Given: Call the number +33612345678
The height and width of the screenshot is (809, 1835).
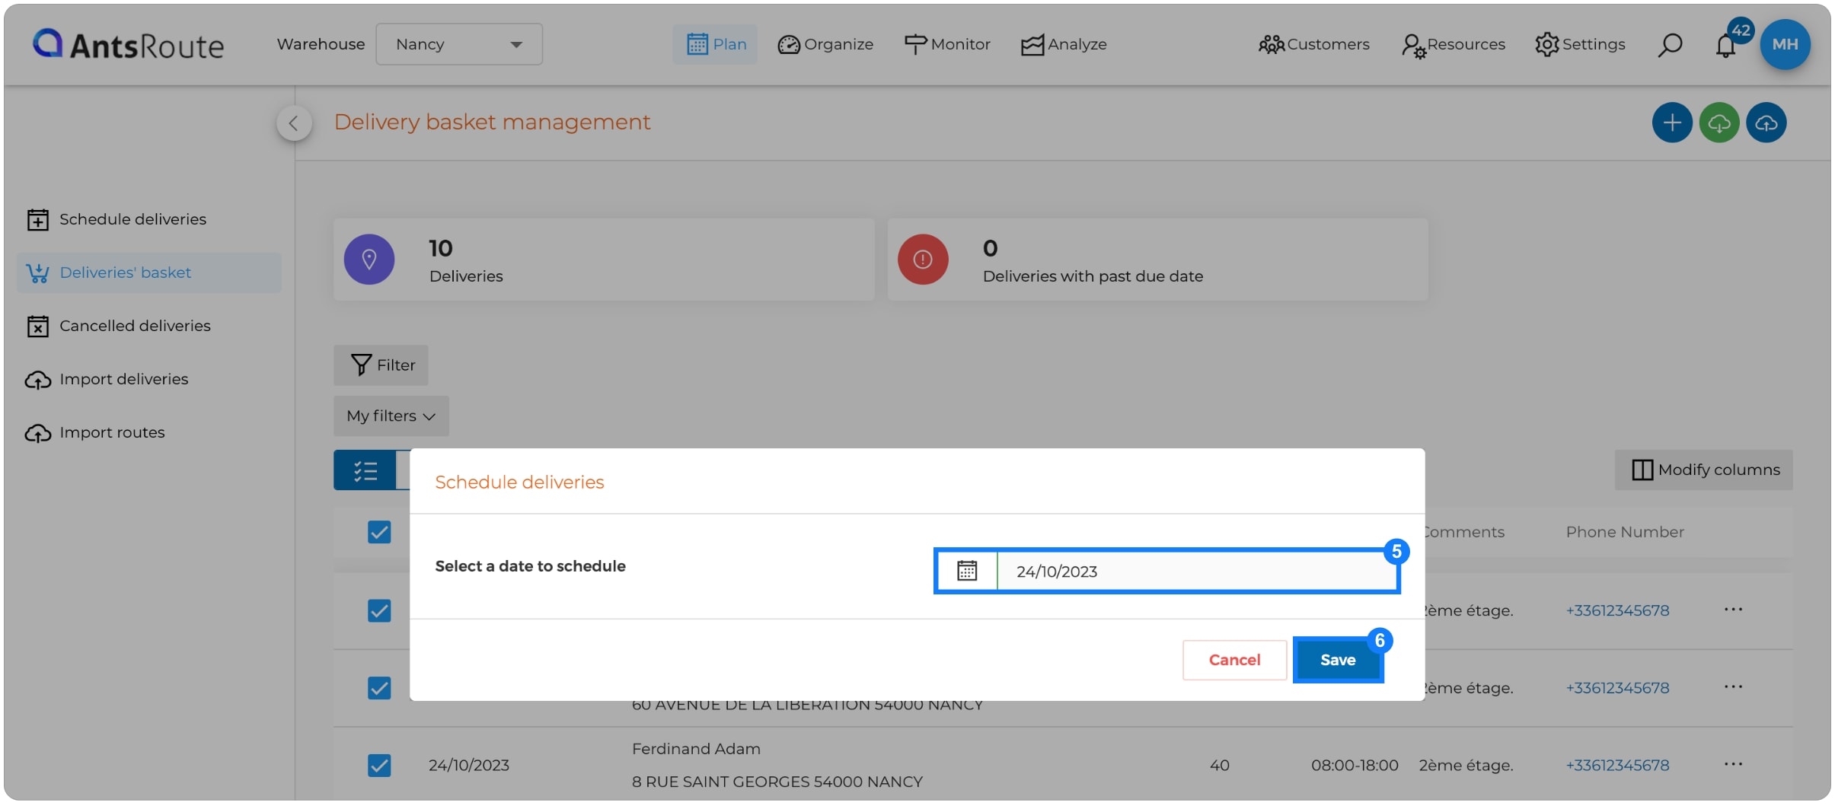Looking at the screenshot, I should point(1616,765).
